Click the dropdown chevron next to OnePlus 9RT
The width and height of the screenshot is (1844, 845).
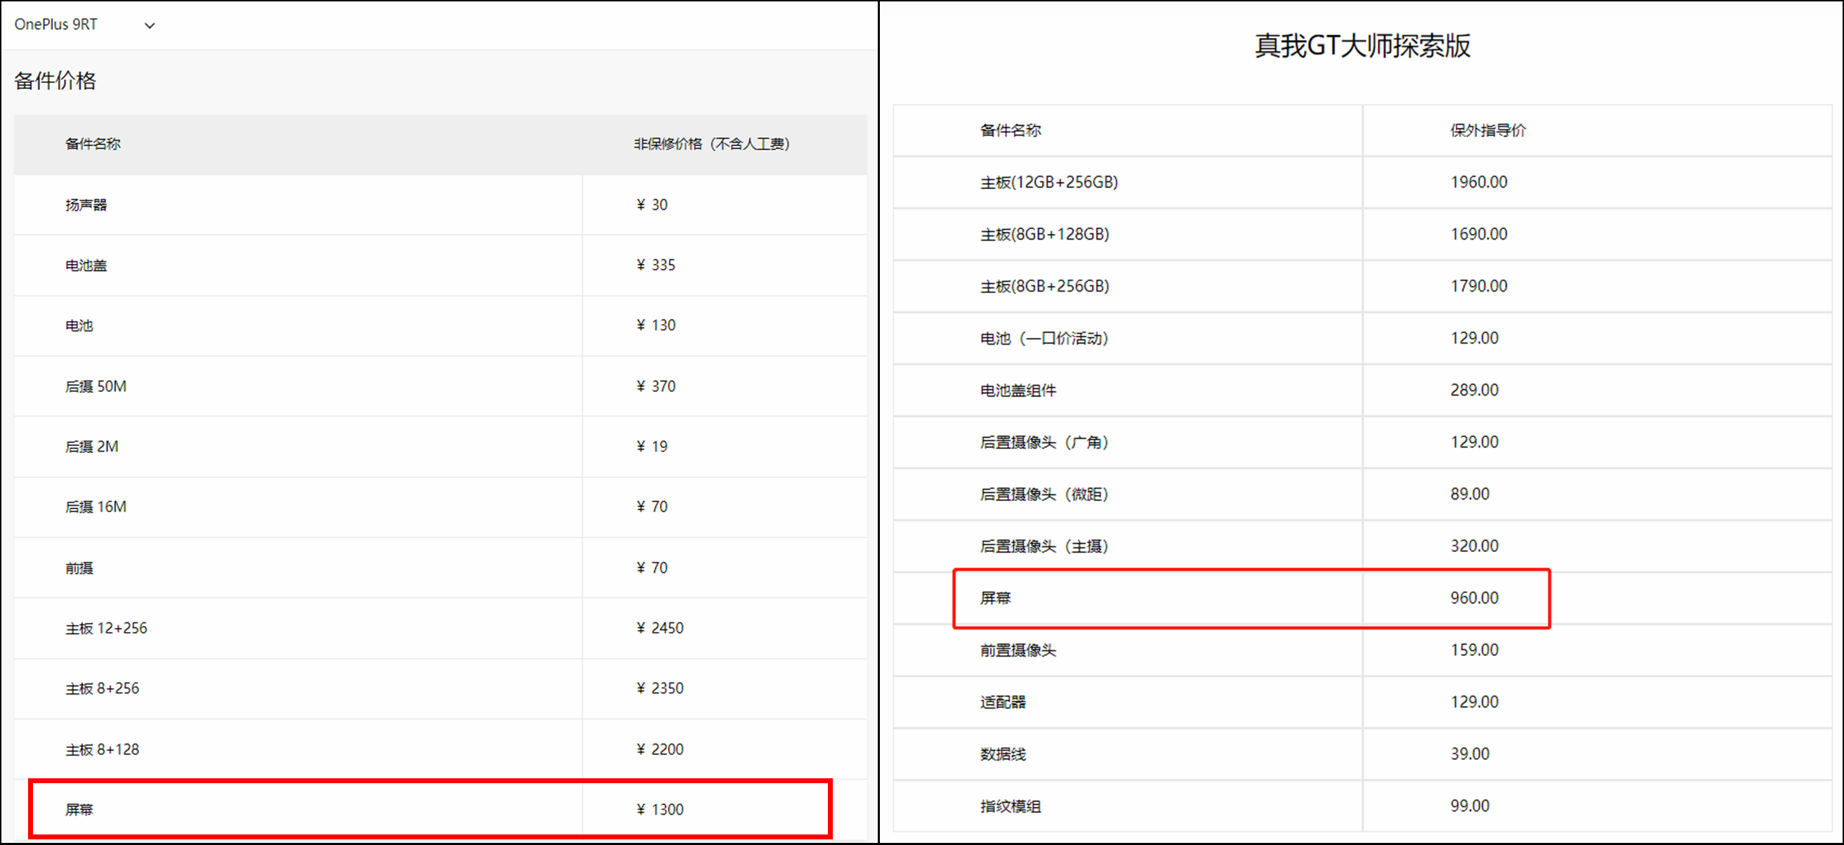[150, 26]
